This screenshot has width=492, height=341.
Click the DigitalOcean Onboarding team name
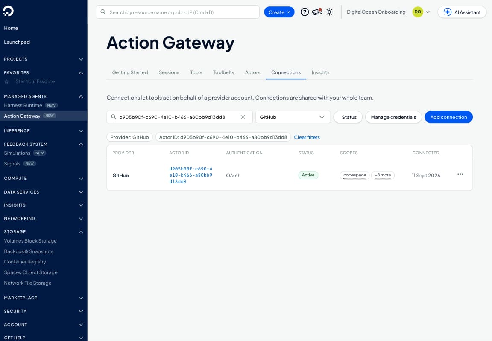click(x=376, y=12)
